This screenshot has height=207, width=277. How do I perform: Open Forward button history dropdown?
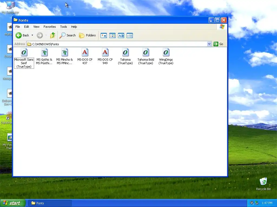46,35
